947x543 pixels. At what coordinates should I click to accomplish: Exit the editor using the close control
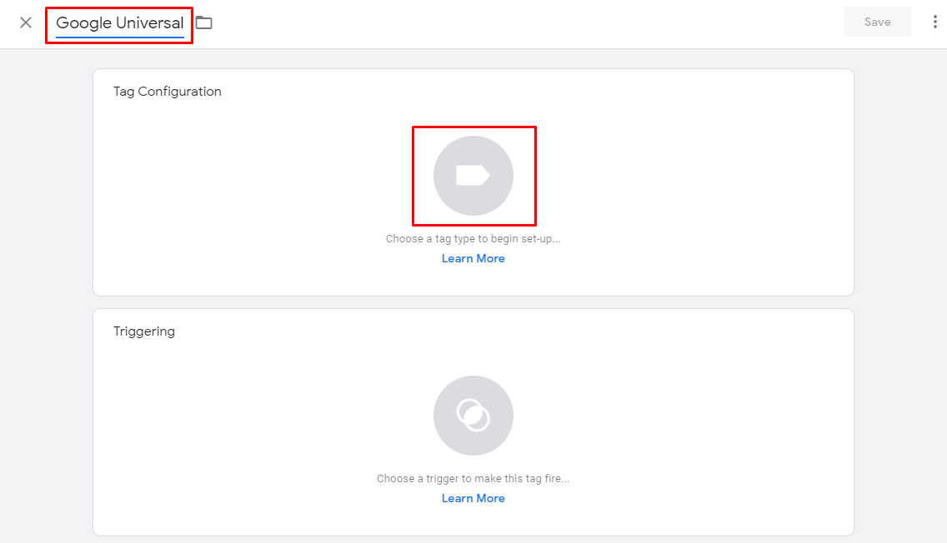(x=24, y=22)
